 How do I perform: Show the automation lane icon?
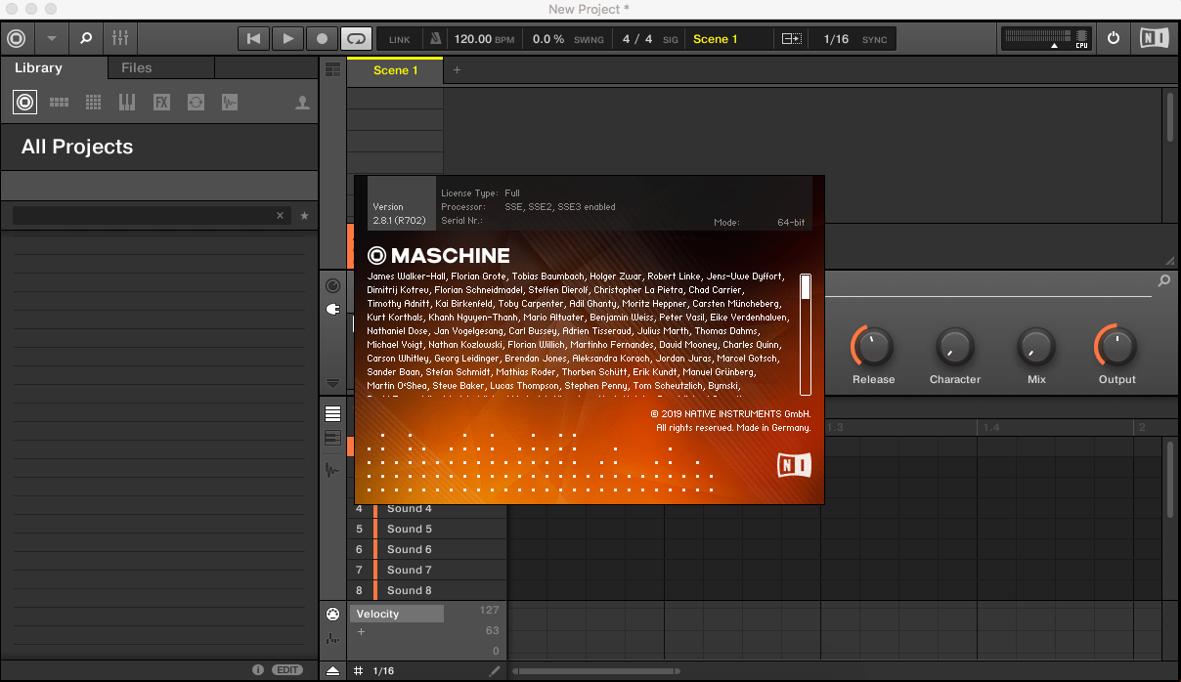pyautogui.click(x=332, y=639)
